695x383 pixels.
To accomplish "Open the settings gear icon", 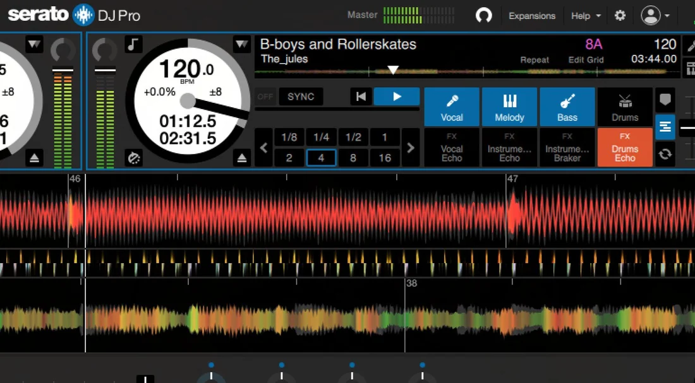I will click(620, 16).
